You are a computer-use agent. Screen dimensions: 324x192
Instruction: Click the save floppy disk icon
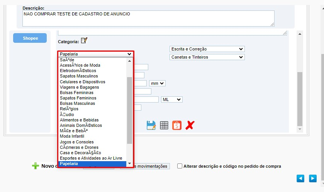click(151, 125)
